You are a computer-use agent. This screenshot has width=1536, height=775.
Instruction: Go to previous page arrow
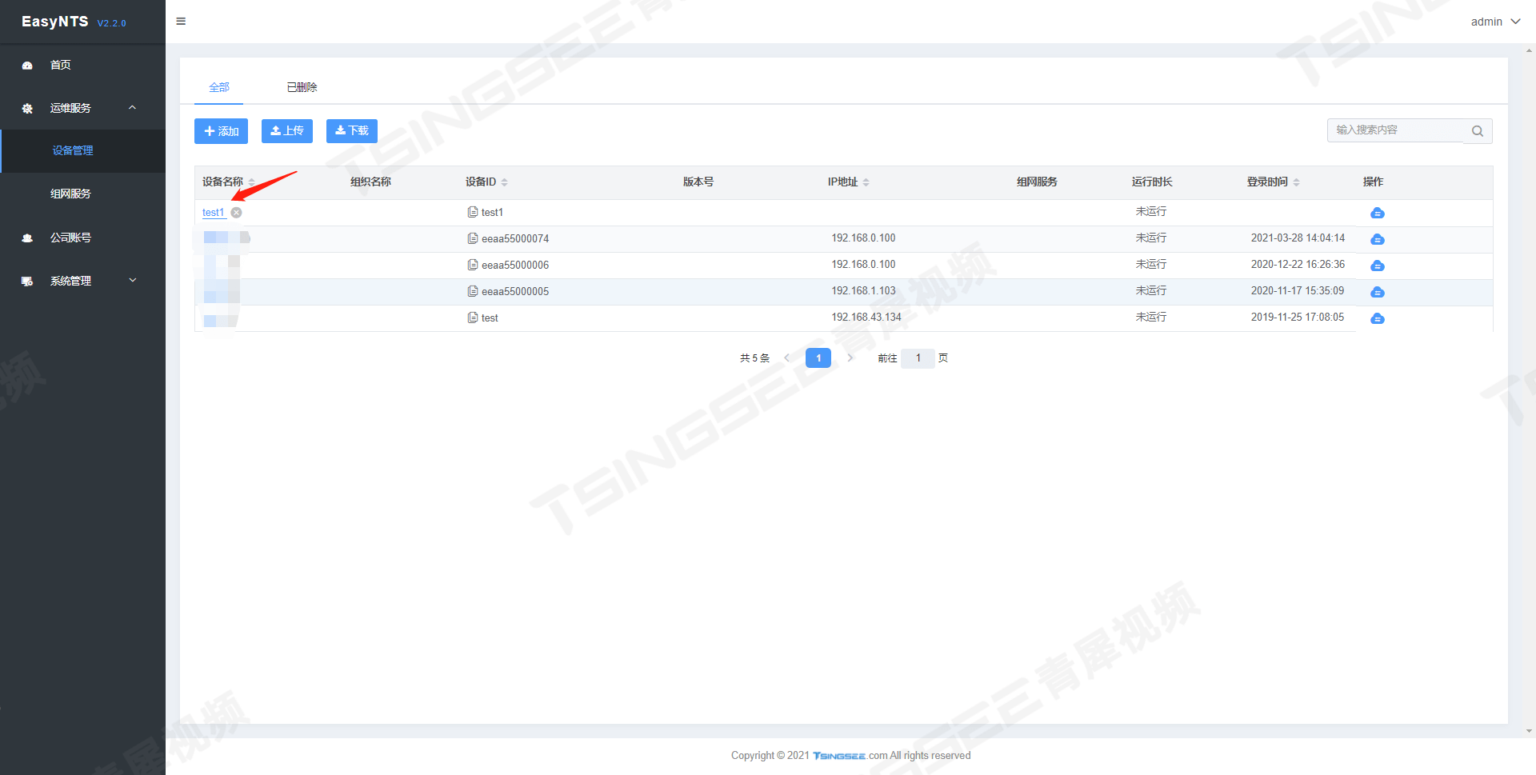[x=786, y=358]
